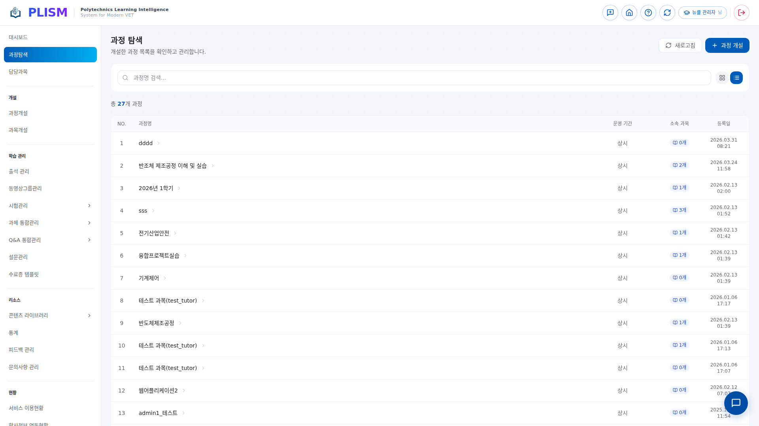
Task: Click the feedback message icon in header
Action: [x=610, y=13]
